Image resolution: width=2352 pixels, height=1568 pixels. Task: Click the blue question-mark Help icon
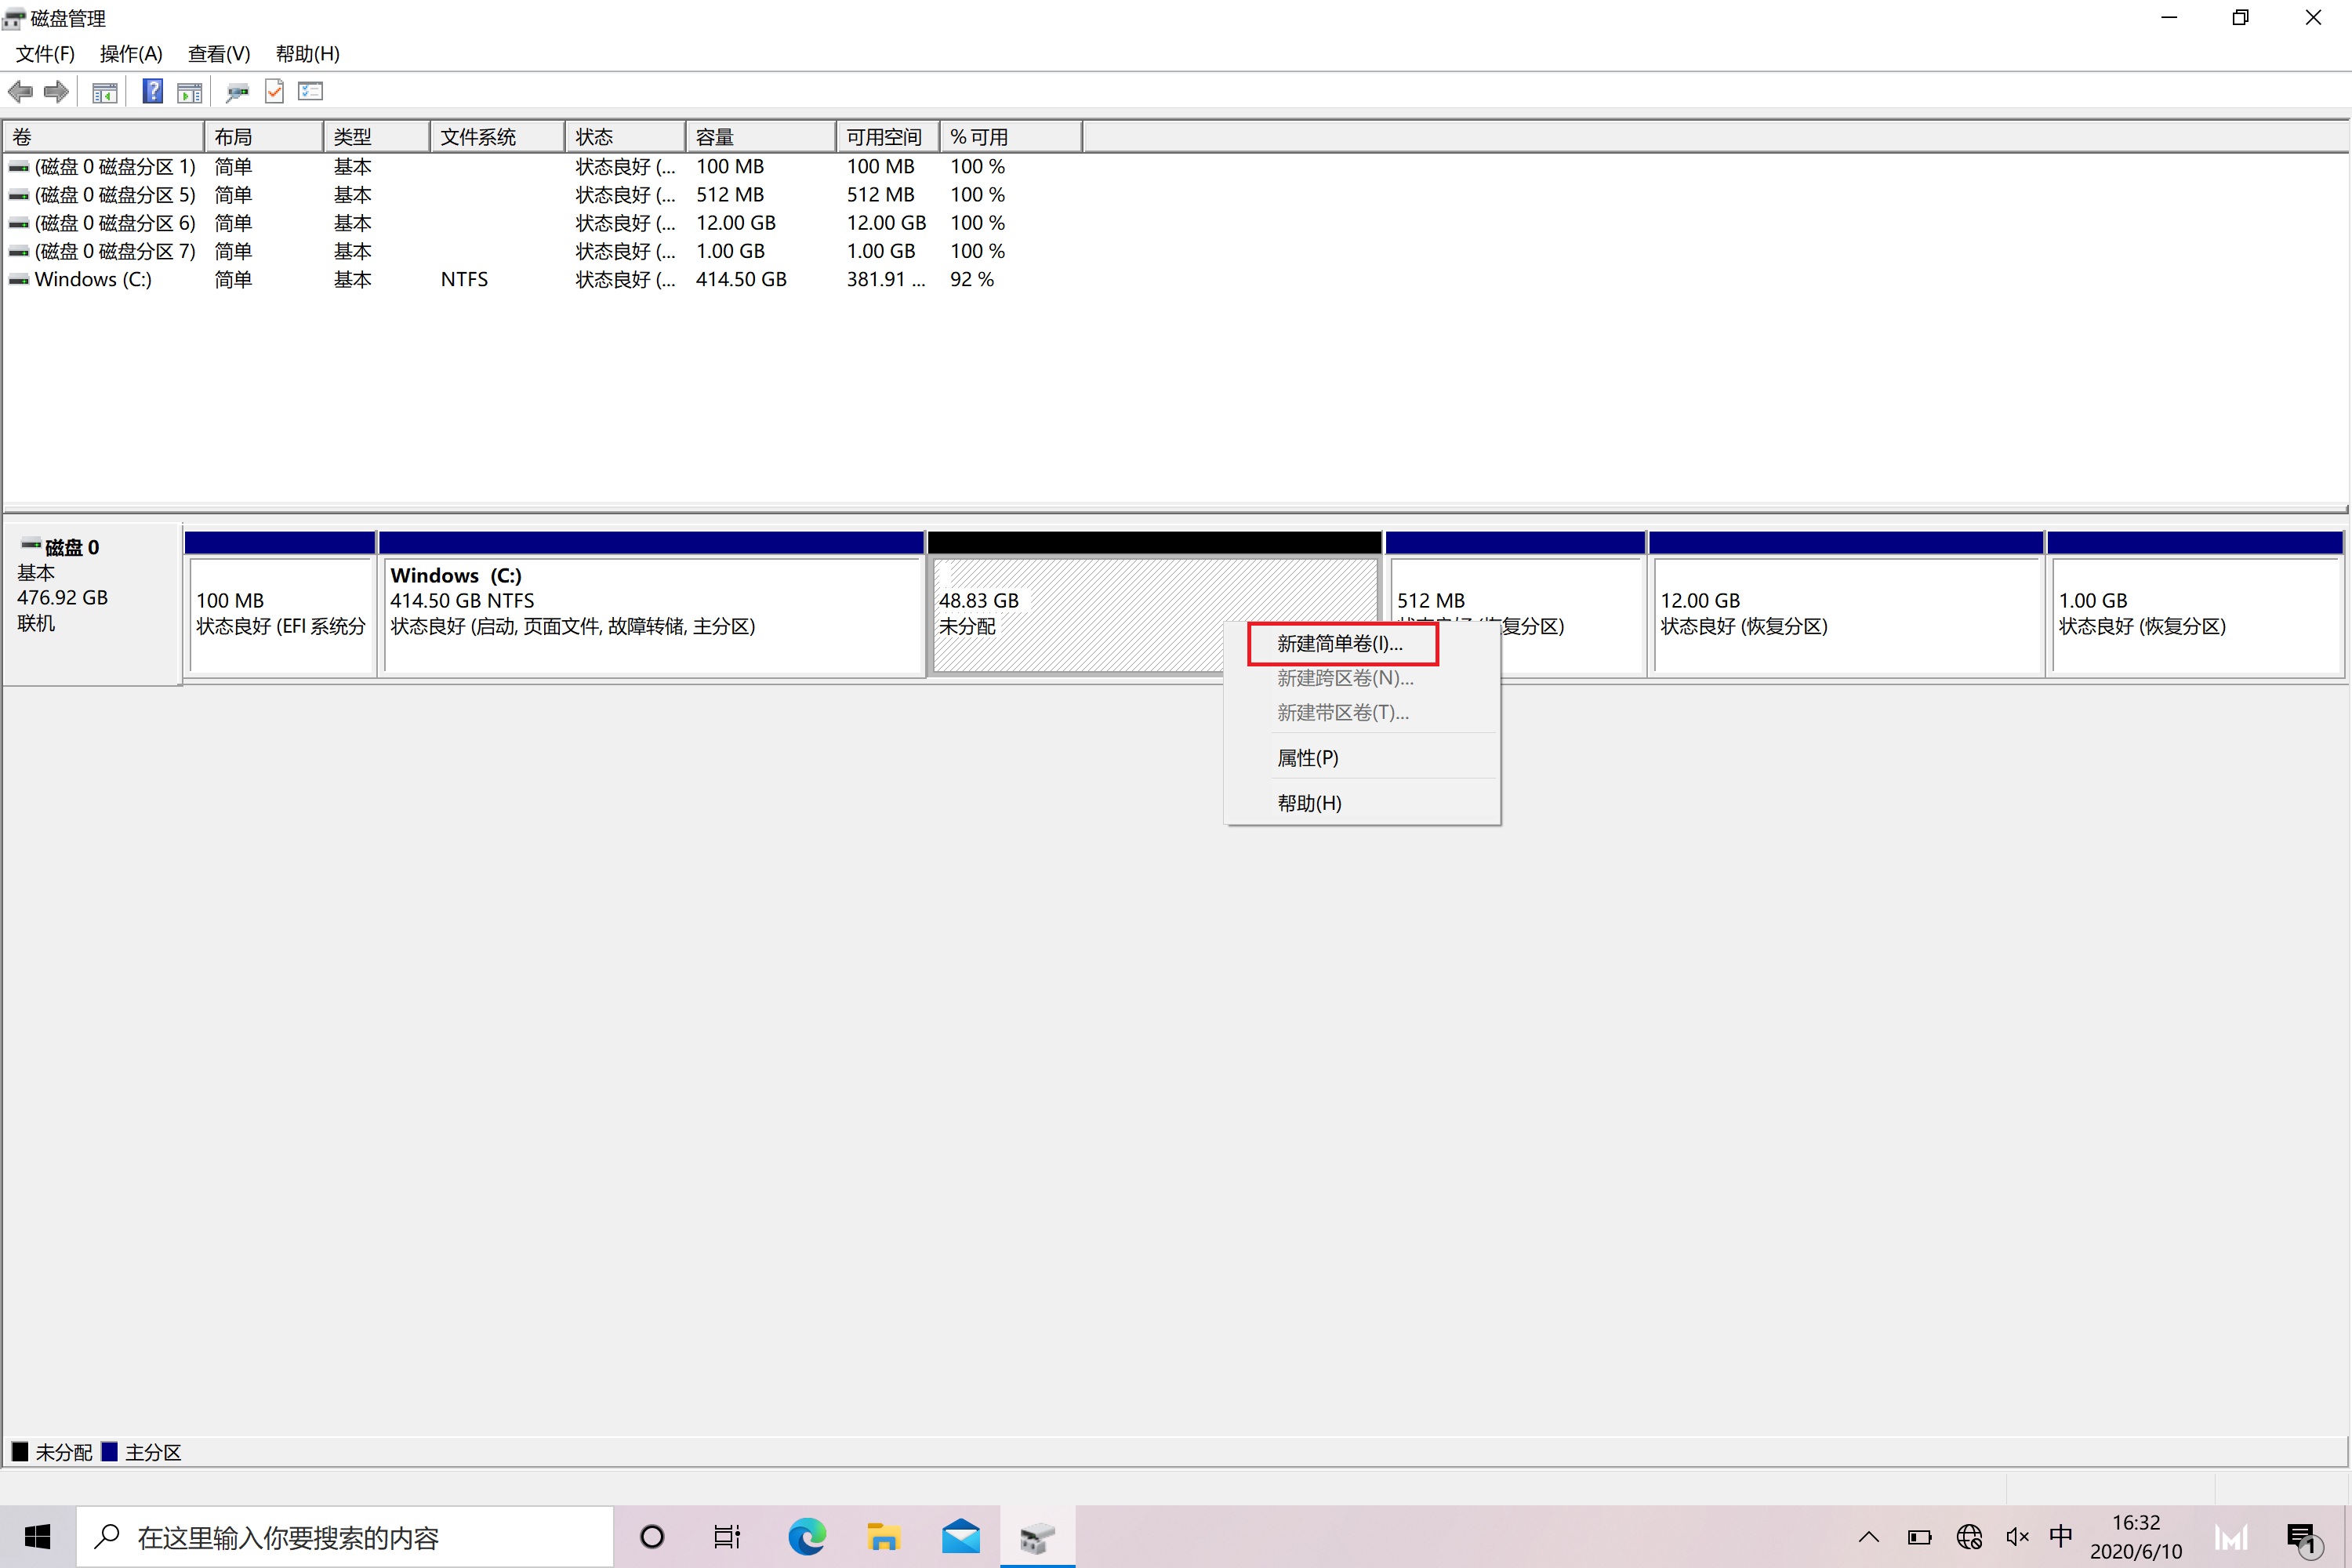point(152,92)
